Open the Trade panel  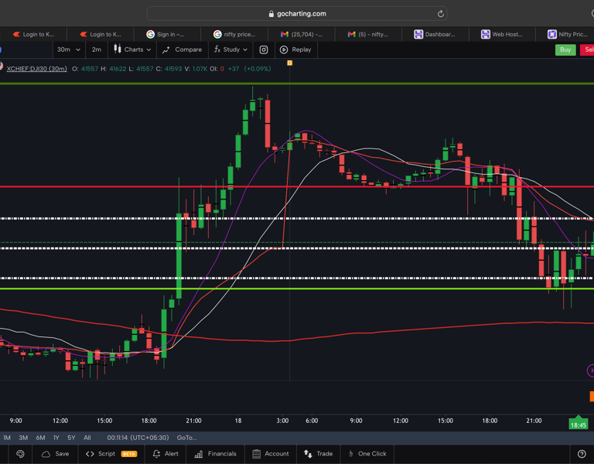pos(318,454)
